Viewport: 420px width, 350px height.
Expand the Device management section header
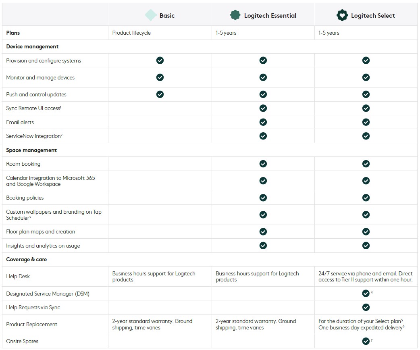32,46
